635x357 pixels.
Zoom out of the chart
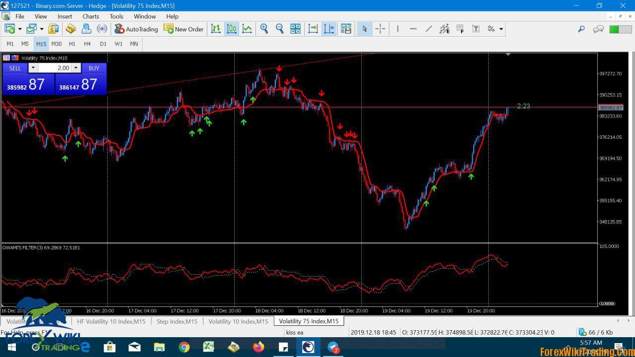[x=280, y=29]
